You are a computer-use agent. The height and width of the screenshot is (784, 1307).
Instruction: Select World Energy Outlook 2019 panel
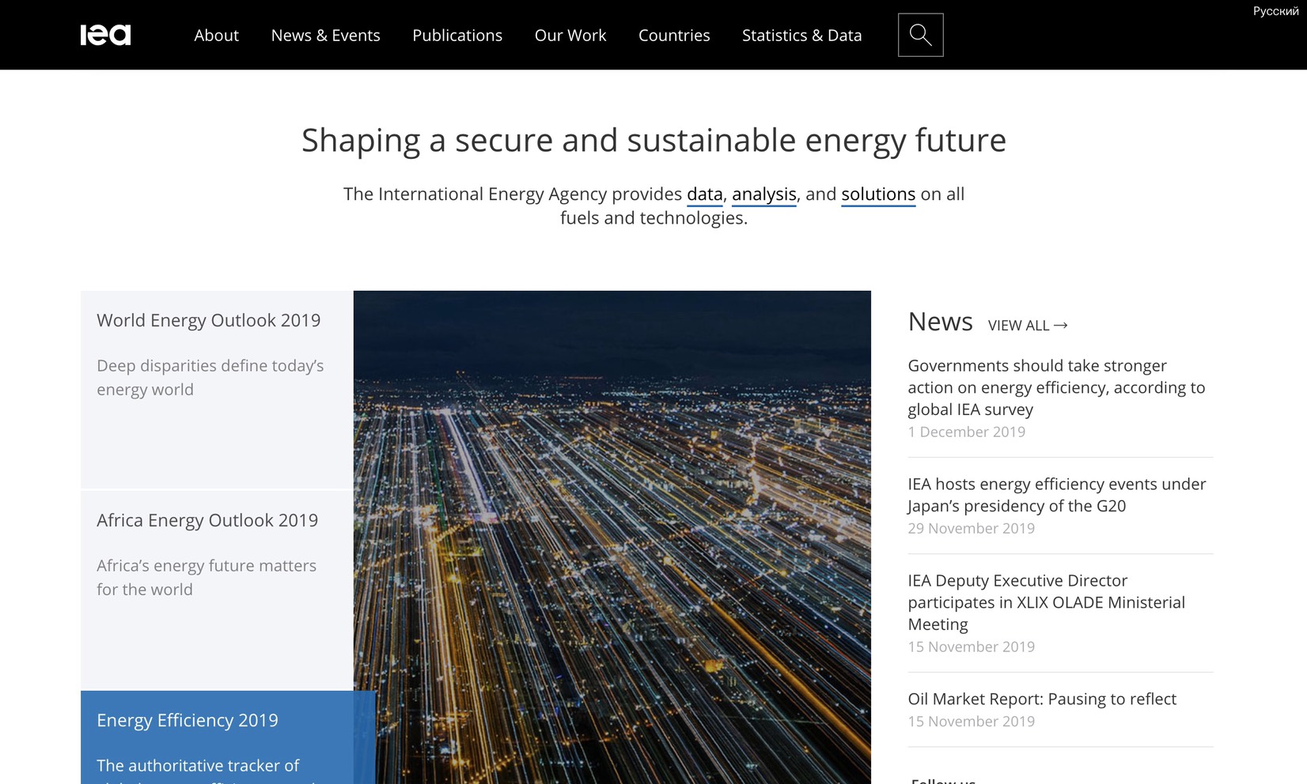(x=217, y=390)
